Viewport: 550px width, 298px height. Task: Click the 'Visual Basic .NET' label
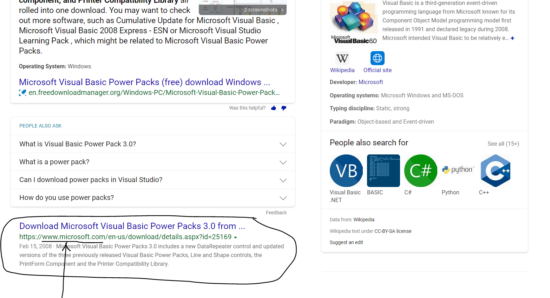tap(345, 196)
